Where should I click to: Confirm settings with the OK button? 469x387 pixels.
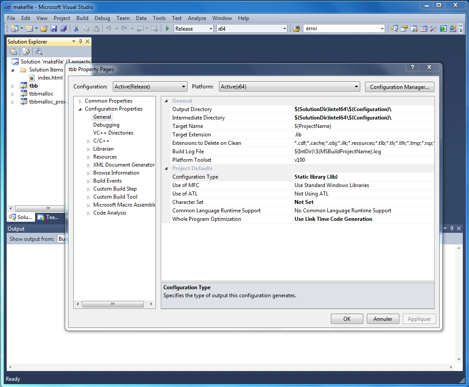point(346,319)
